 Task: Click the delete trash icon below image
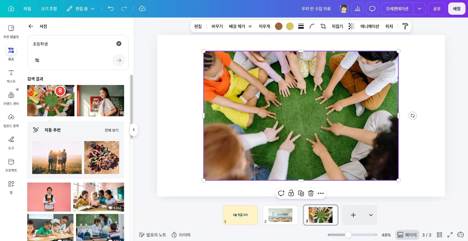coord(311,193)
